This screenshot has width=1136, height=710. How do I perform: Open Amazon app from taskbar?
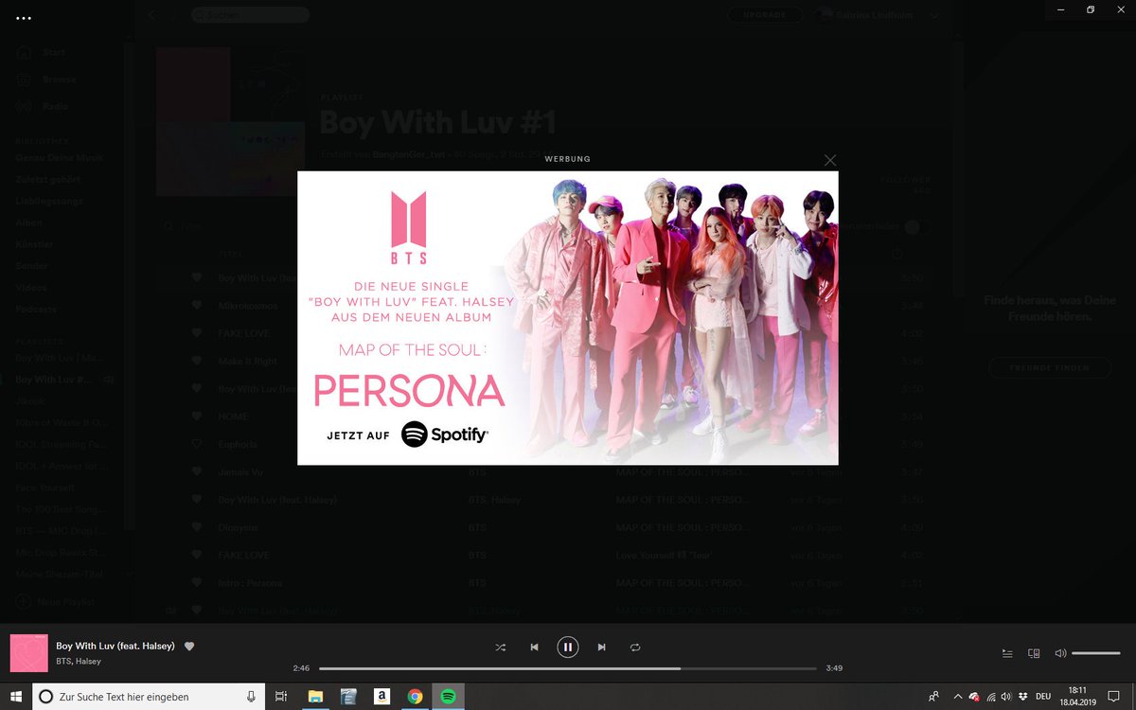click(382, 696)
